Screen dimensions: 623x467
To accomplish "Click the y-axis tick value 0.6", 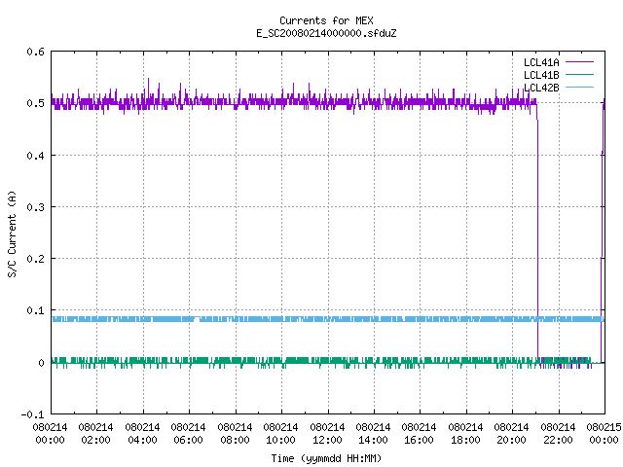I will point(35,52).
